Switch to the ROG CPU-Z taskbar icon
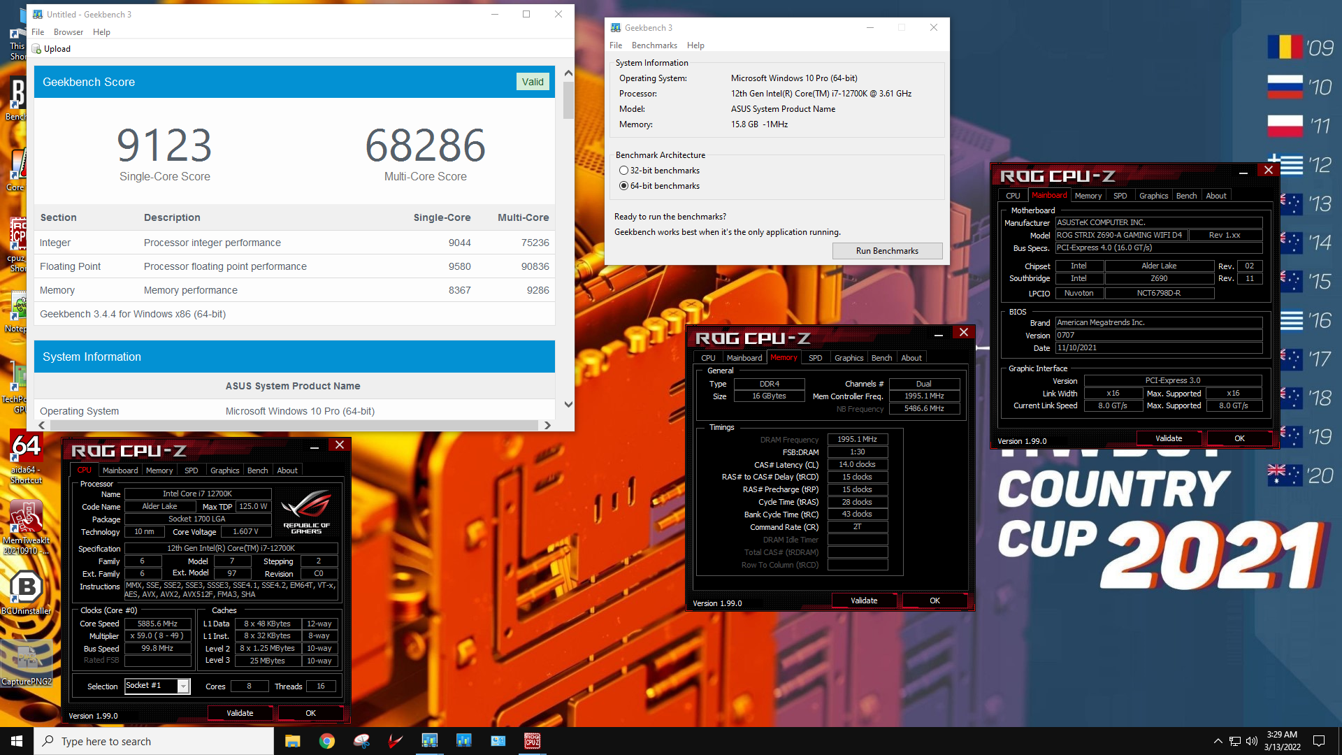Viewport: 1342px width, 755px height. [532, 741]
